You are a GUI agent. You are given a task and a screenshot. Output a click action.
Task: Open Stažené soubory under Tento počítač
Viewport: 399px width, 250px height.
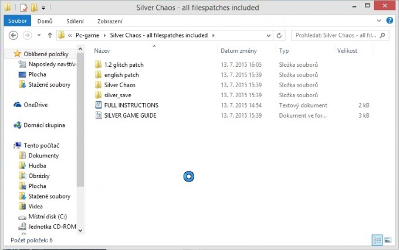point(49,196)
